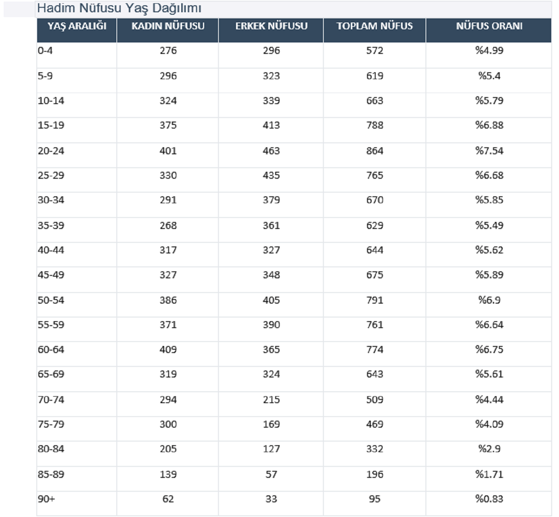The width and height of the screenshot is (559, 517).
Task: Select the 50-54 age range cell
Action: pos(51,300)
